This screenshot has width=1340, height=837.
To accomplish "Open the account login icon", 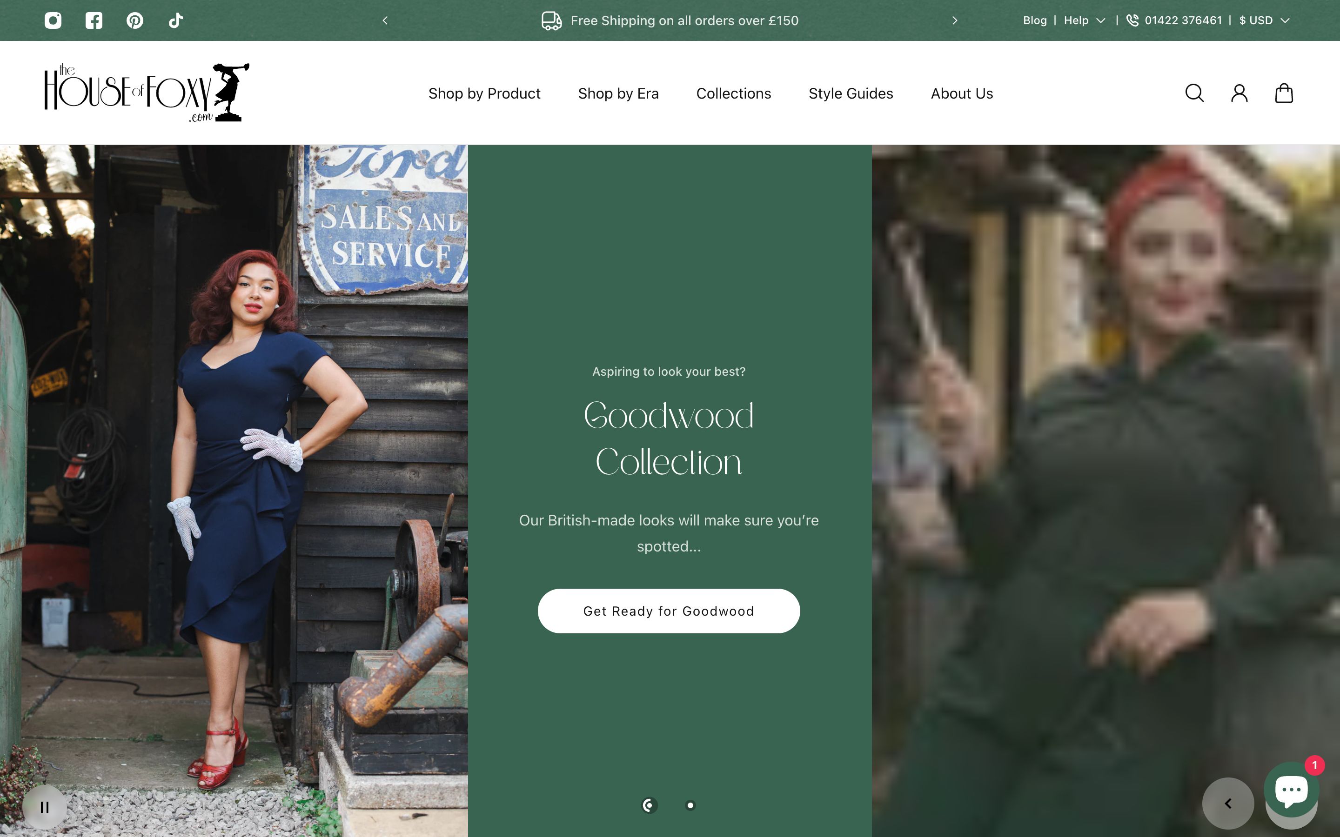I will [1239, 93].
